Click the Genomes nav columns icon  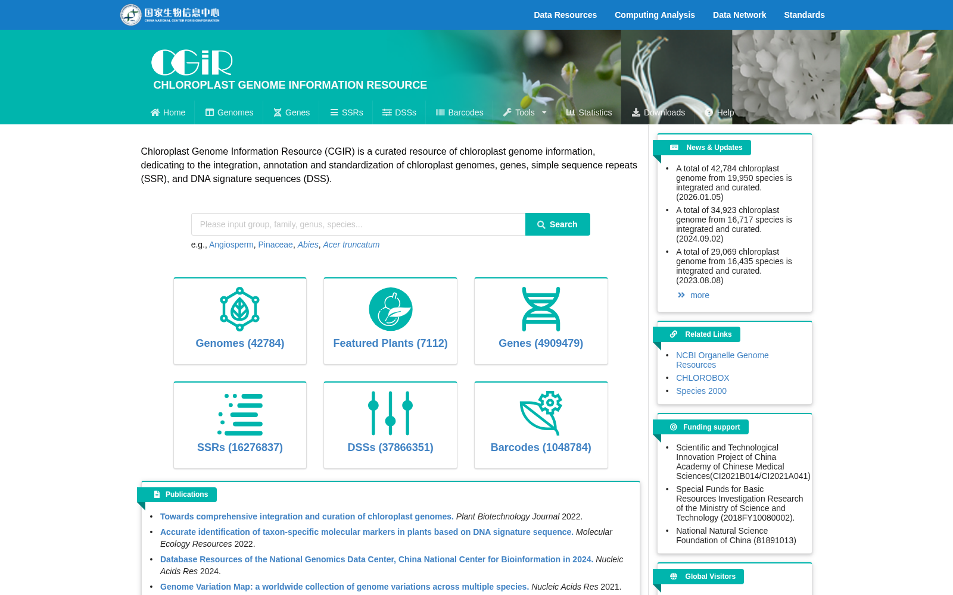[210, 112]
